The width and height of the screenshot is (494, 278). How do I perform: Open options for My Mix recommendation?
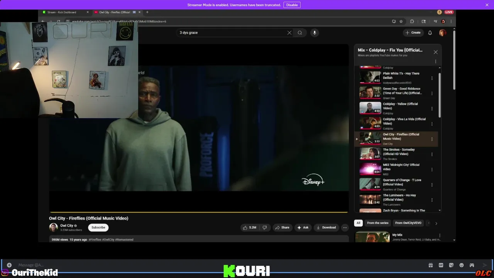pos(440,236)
